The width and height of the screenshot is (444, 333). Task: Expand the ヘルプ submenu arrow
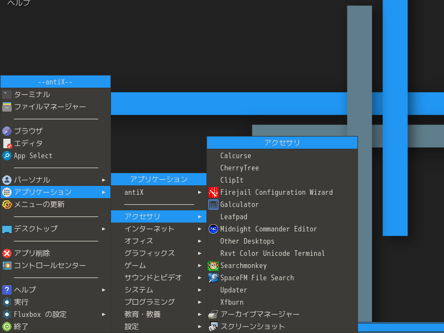(x=104, y=290)
